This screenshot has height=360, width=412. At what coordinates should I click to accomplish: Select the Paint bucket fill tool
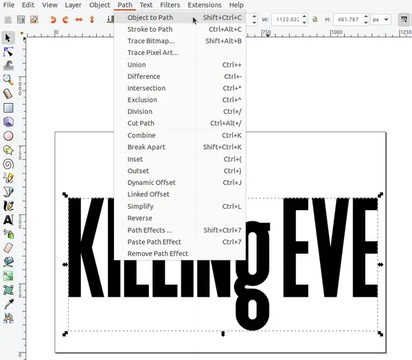[x=8, y=262]
